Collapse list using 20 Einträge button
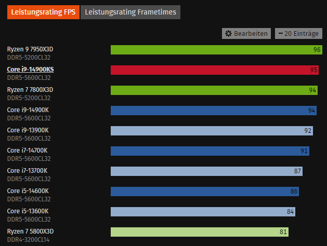 click(x=298, y=34)
